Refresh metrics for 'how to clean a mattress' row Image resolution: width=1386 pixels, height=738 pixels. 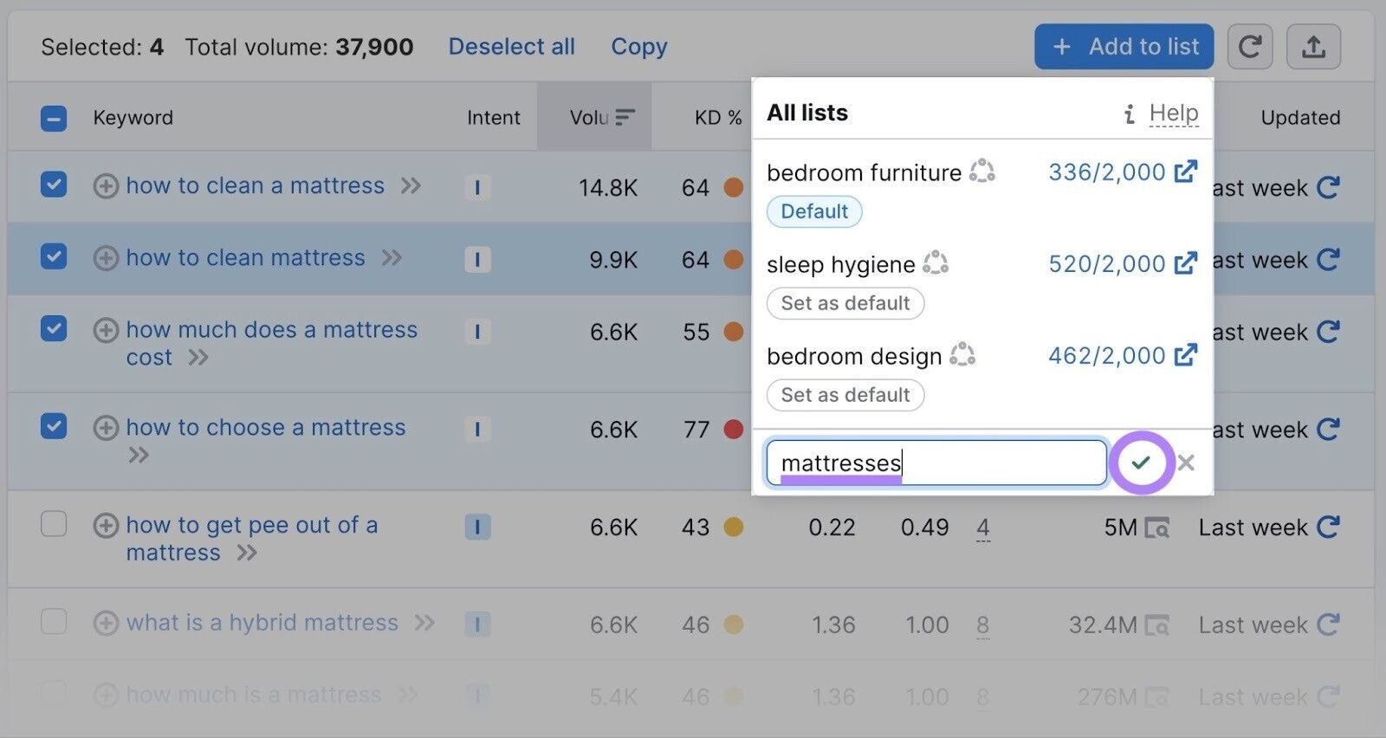(1328, 187)
